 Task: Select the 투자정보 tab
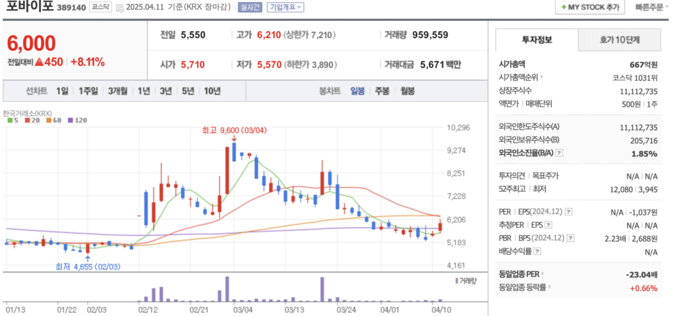(x=537, y=39)
